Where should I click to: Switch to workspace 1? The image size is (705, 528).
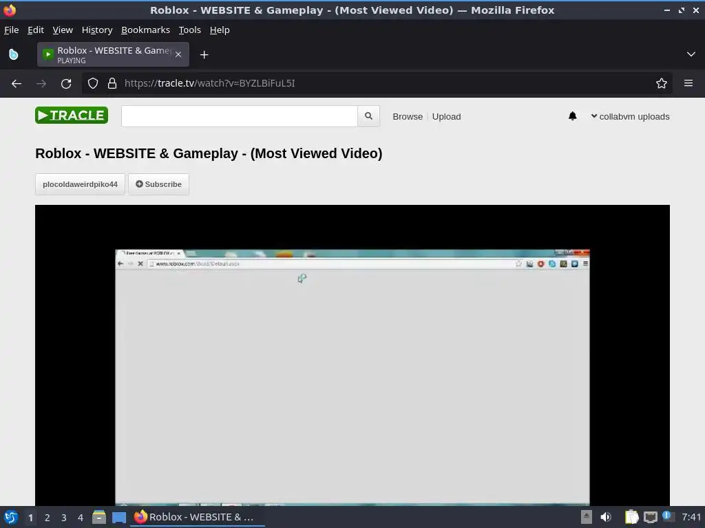(30, 518)
